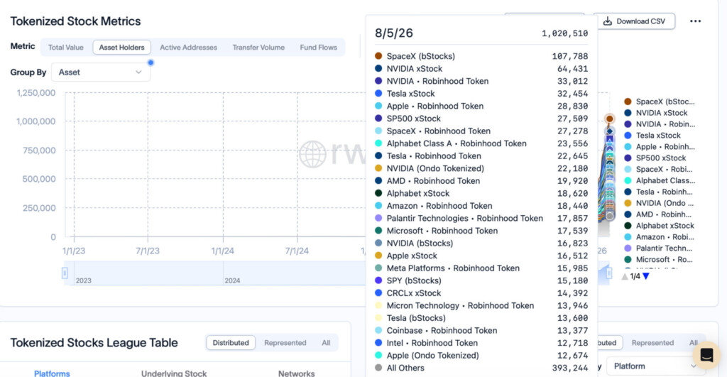Viewport: 727px width, 377px height.
Task: Click Coinbase • Robinhood Token tooltip row
Action: [x=481, y=331]
